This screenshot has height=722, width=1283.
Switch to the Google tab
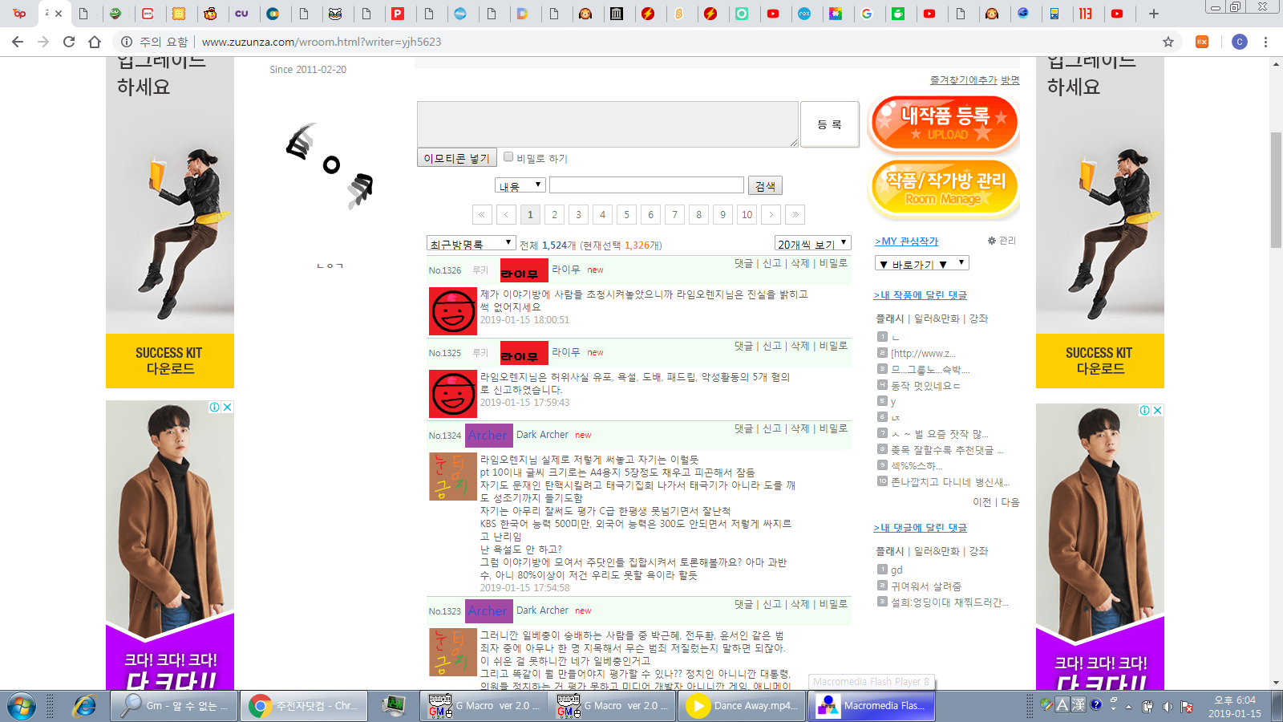pos(867,14)
